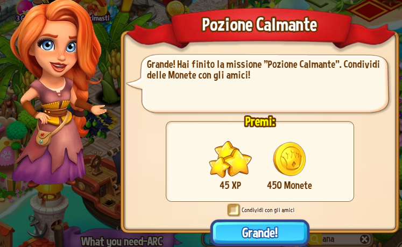
Task: Click the Condividi con gli amici label
Action: [x=268, y=210]
